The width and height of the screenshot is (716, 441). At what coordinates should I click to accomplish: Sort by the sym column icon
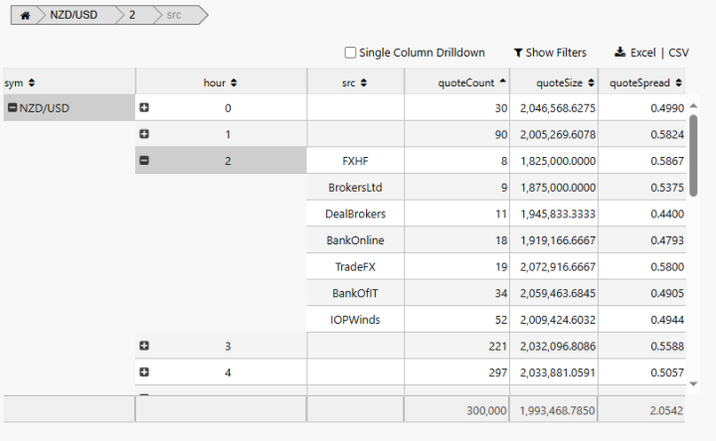(x=31, y=82)
